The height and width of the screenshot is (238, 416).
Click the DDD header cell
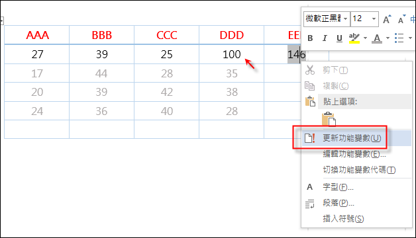pos(231,35)
